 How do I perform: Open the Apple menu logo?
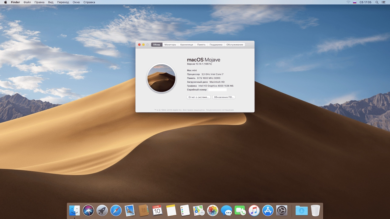pos(5,2)
